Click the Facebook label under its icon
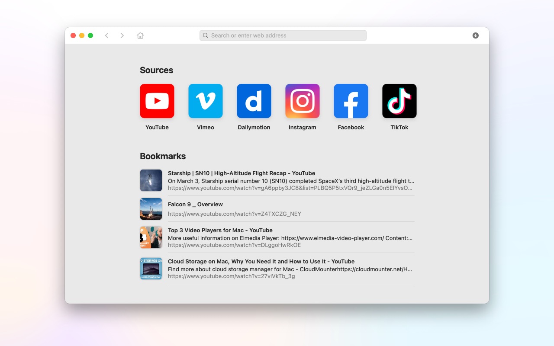Screen dimensions: 554x346 (351, 127)
